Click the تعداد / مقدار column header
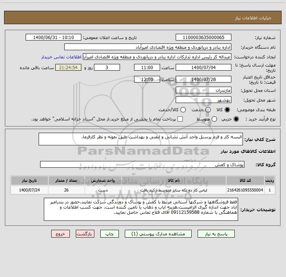Viewport: 286px width, 277px height. [66, 180]
